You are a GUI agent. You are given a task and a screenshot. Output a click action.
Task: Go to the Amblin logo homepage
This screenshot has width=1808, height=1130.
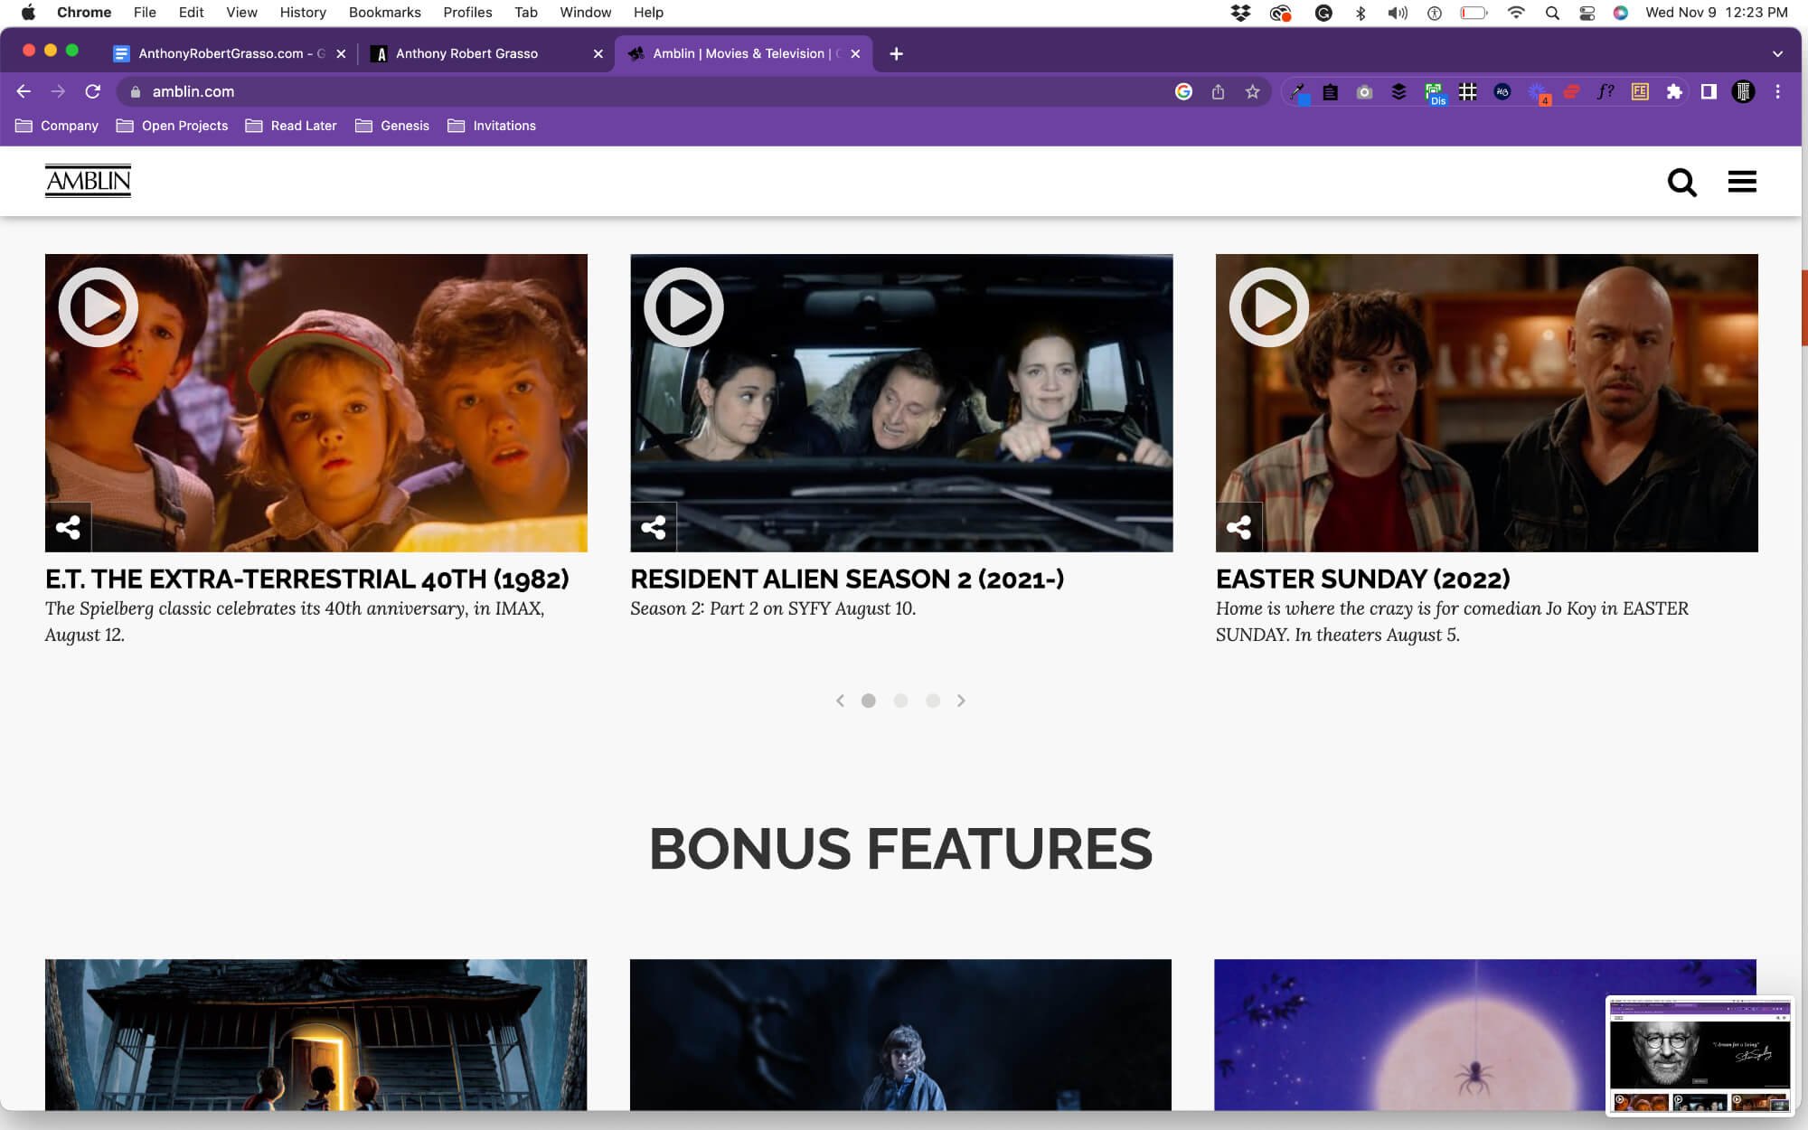point(88,181)
